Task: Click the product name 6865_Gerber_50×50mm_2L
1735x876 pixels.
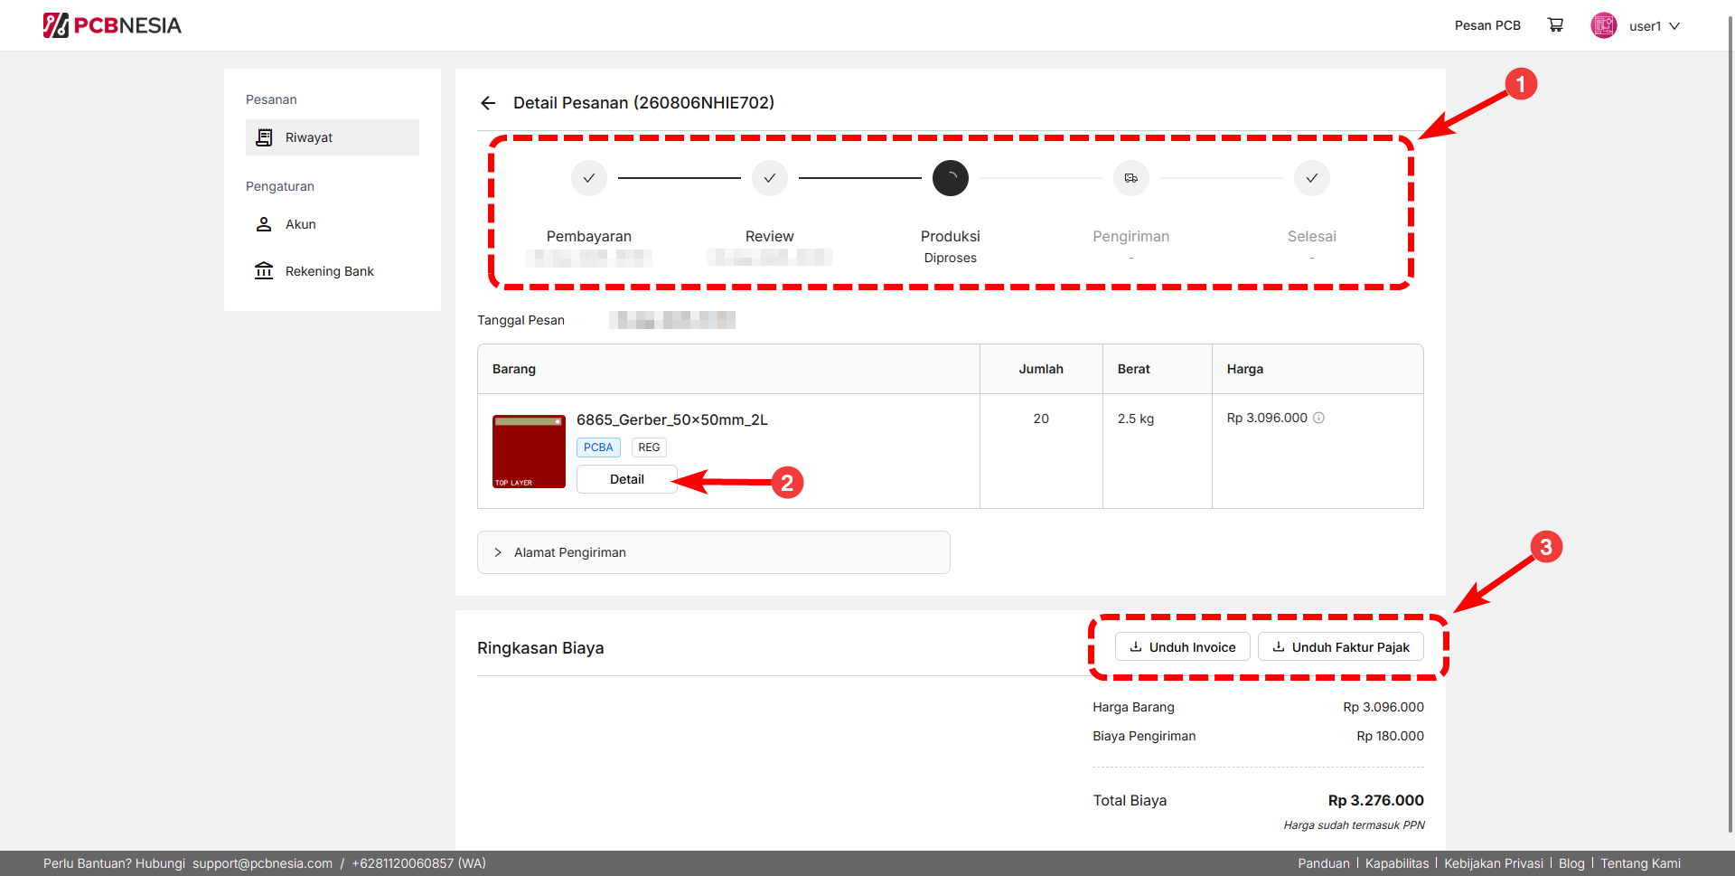Action: tap(672, 419)
